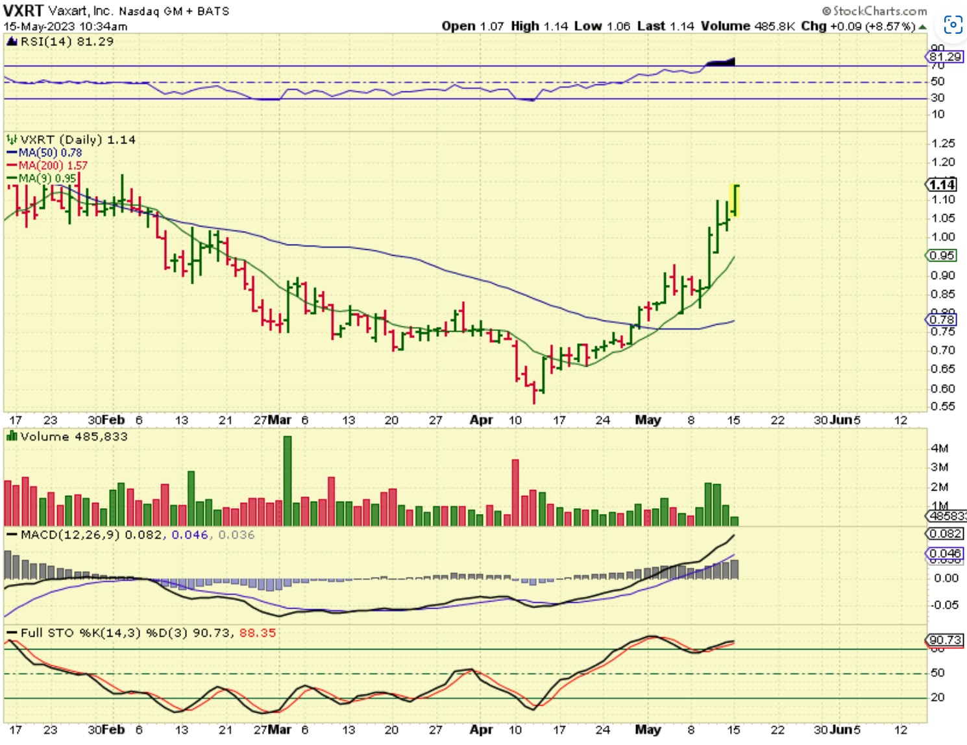The width and height of the screenshot is (967, 745).
Task: Click the screen capture icon in the corner
Action: (x=952, y=25)
